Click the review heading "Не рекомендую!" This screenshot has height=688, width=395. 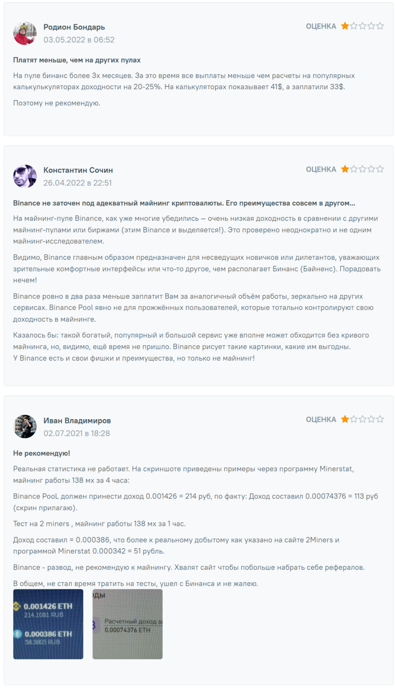point(42,453)
